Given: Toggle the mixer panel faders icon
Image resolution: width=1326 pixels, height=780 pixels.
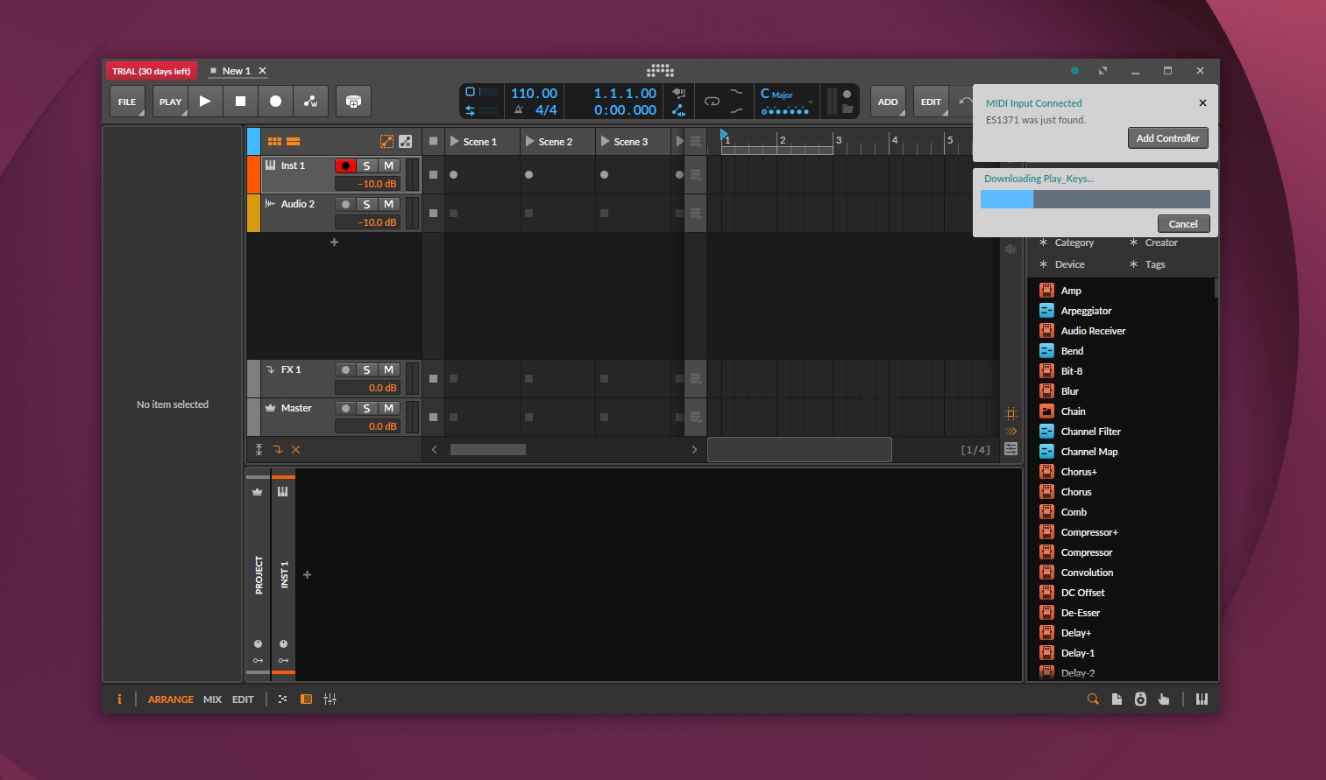Looking at the screenshot, I should click(330, 699).
